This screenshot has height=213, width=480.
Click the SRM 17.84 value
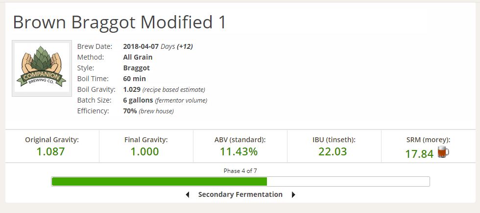(419, 154)
